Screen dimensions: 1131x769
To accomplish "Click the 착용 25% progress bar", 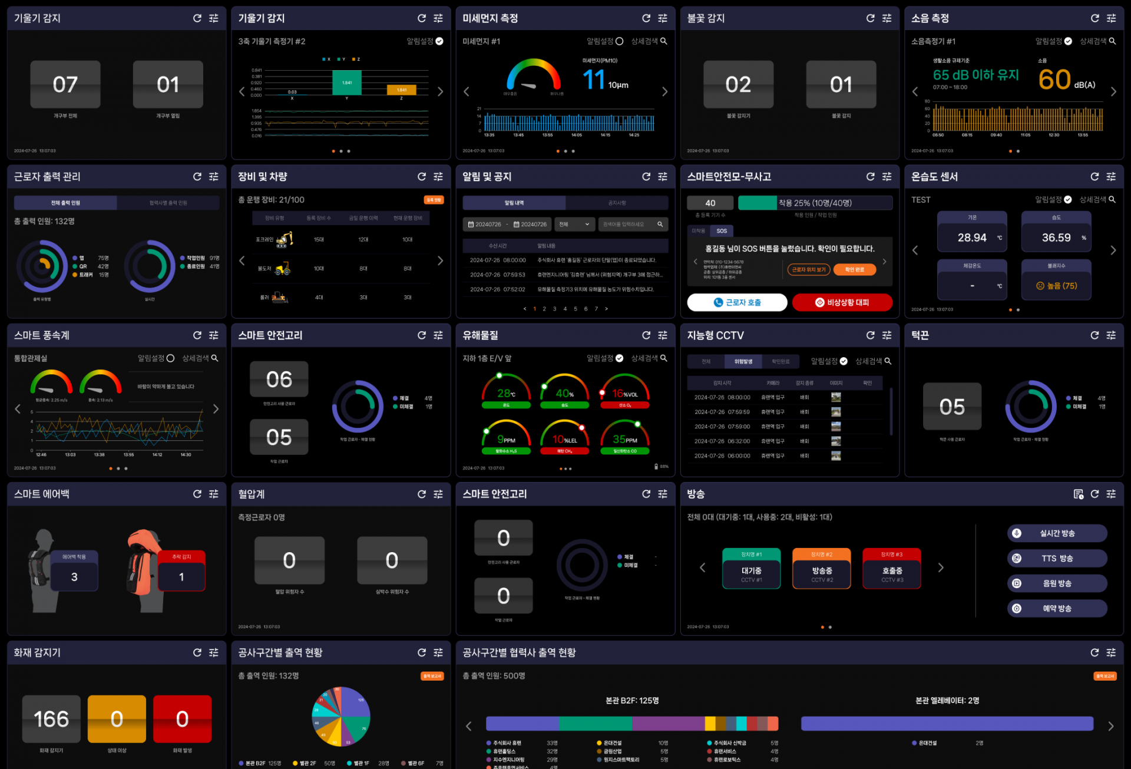I will tap(815, 203).
